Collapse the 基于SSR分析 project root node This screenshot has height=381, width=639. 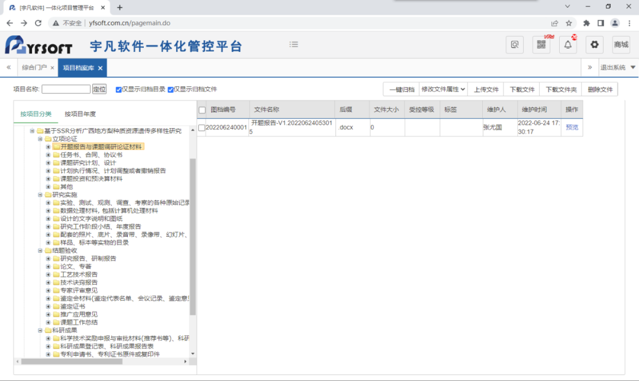(x=32, y=131)
